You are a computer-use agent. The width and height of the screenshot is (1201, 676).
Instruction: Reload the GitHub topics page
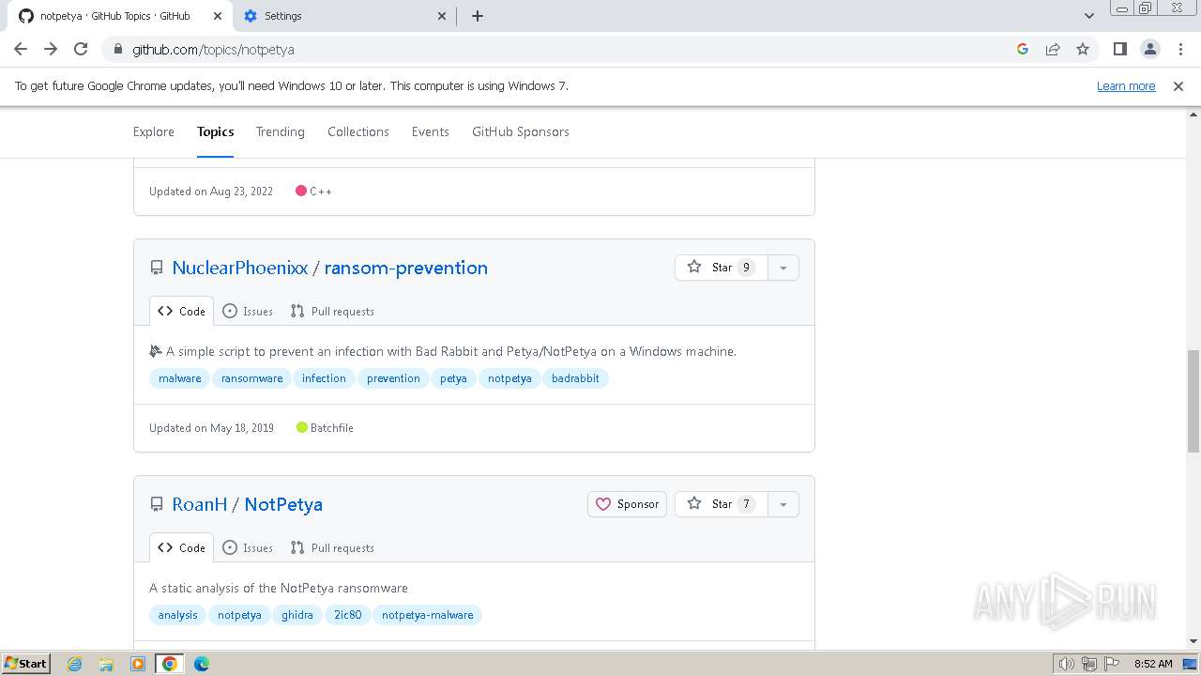tap(81, 49)
